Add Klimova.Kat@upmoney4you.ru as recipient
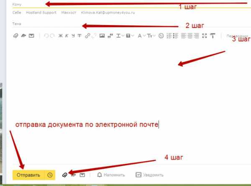 pyautogui.click(x=108, y=13)
